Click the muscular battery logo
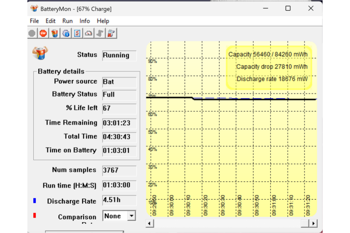The height and width of the screenshot is (233, 350). tap(40, 53)
